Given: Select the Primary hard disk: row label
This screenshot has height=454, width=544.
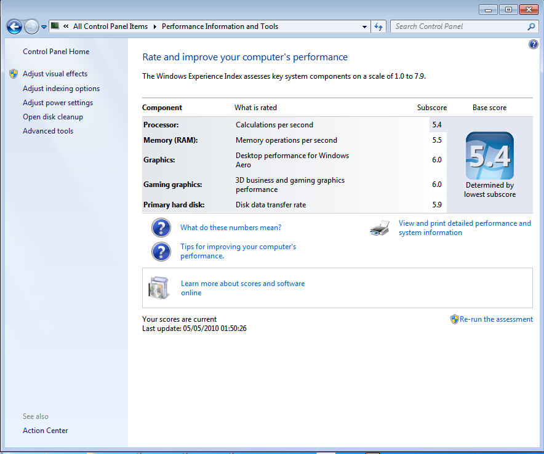Looking at the screenshot, I should click(174, 205).
